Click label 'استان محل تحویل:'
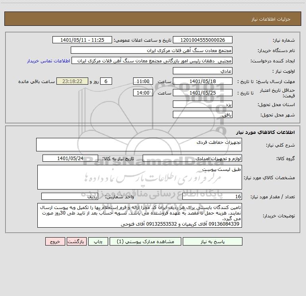This screenshot has height=296, width=306. point(276,105)
